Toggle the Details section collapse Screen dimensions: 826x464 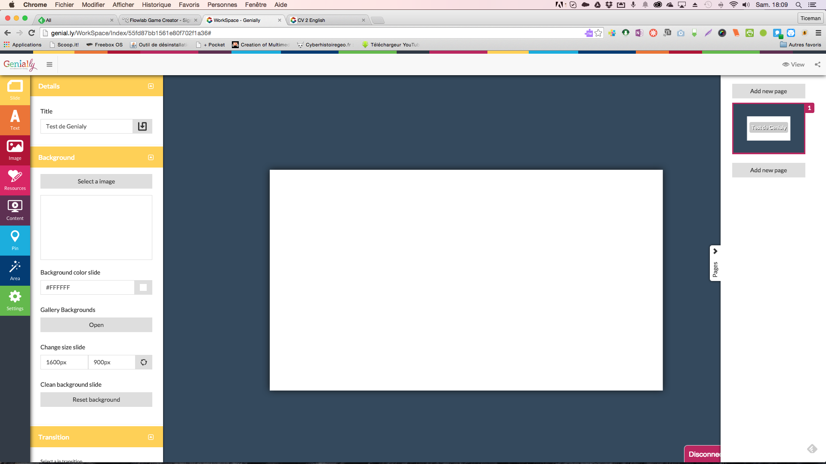pyautogui.click(x=151, y=86)
